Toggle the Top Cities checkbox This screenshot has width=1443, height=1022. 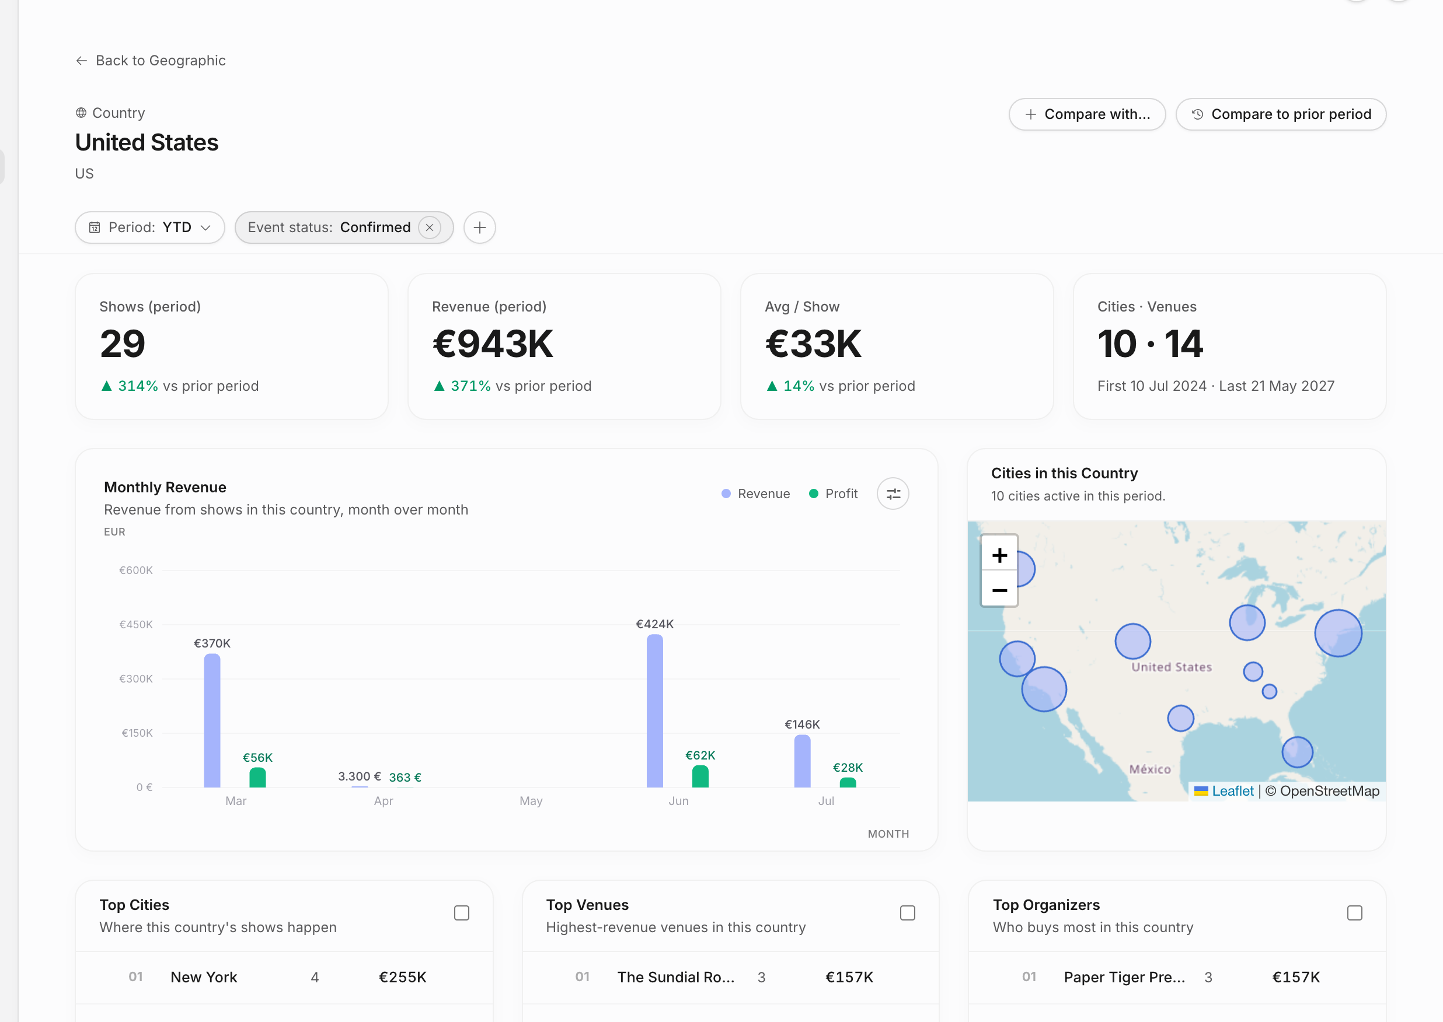click(x=462, y=913)
